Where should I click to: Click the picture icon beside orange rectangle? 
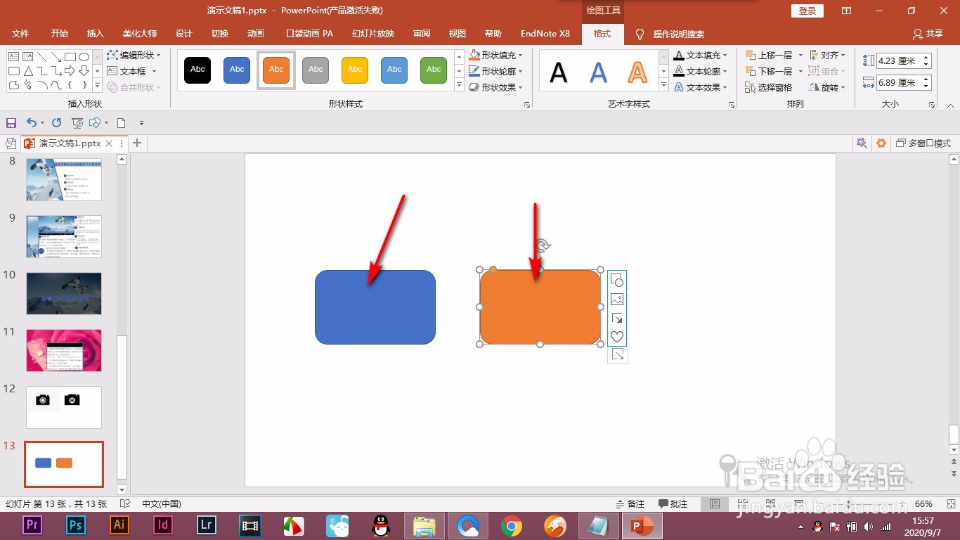pos(617,299)
